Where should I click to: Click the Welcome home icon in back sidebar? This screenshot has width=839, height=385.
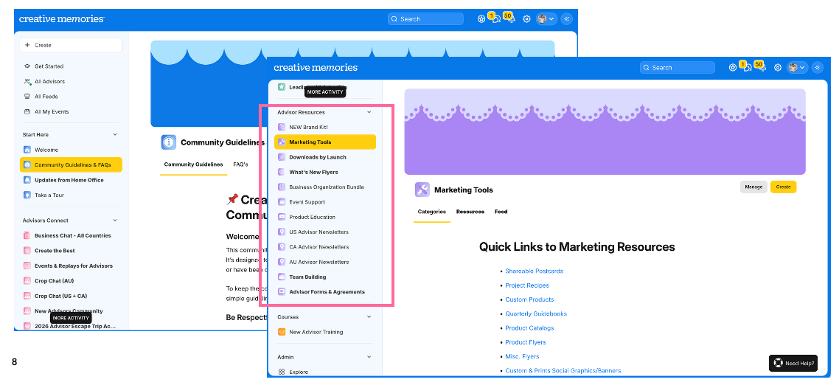[x=27, y=150]
